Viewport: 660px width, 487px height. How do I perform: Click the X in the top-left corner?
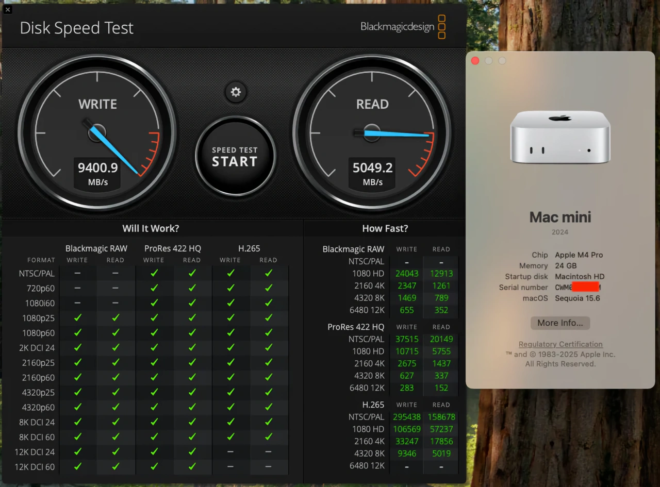[x=8, y=9]
